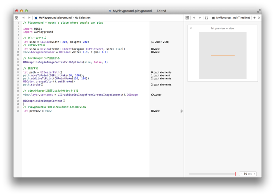This screenshot has width=275, height=196.
Task: Increase timeline duration with plus button
Action: pos(254,174)
